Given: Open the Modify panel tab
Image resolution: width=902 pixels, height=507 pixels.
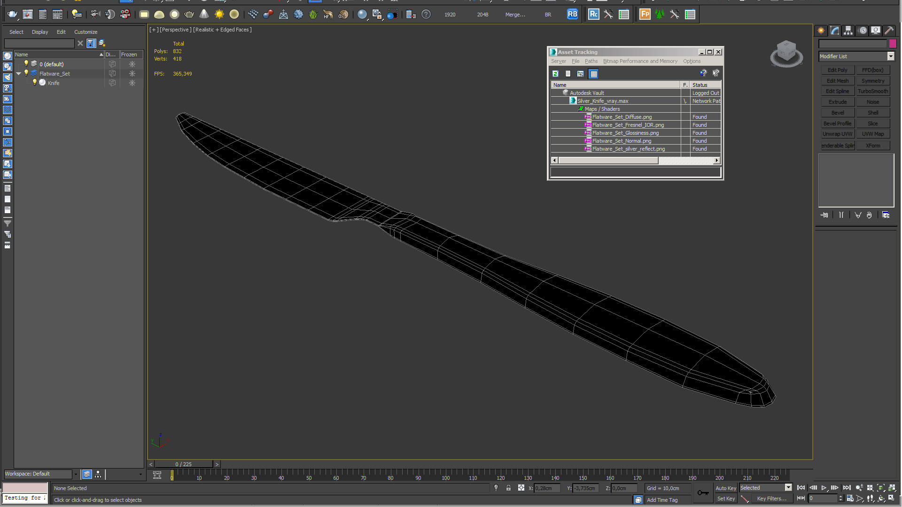Looking at the screenshot, I should coord(835,31).
